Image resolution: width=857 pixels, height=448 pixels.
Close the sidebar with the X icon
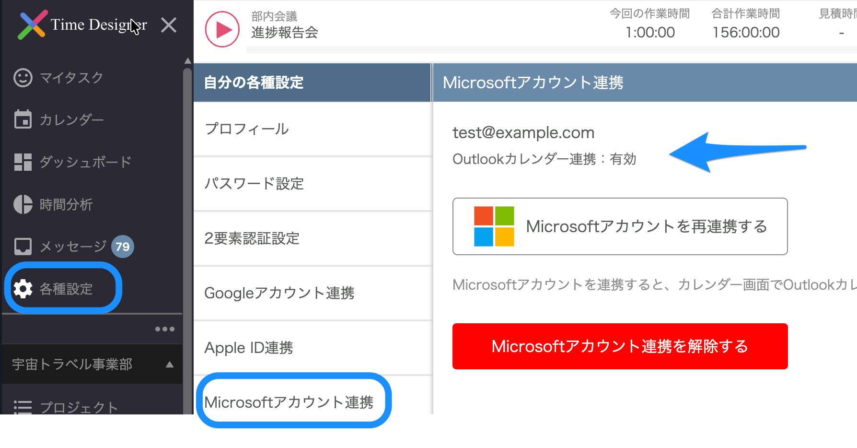point(169,25)
